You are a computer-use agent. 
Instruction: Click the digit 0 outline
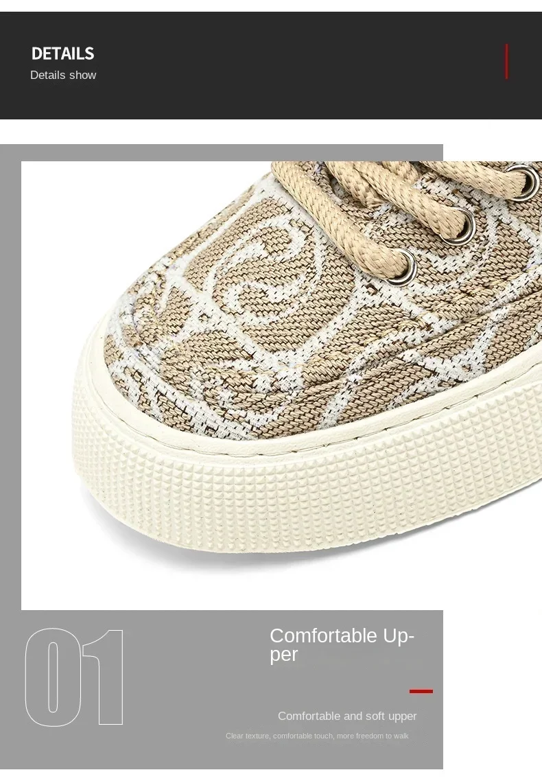pyautogui.click(x=54, y=677)
